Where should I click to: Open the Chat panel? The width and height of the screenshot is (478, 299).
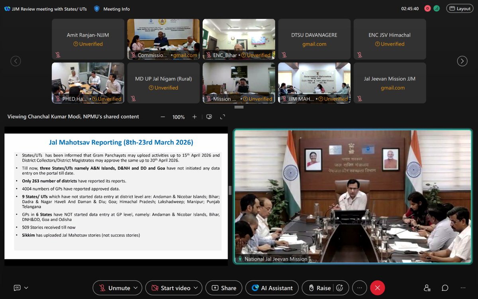(445, 288)
